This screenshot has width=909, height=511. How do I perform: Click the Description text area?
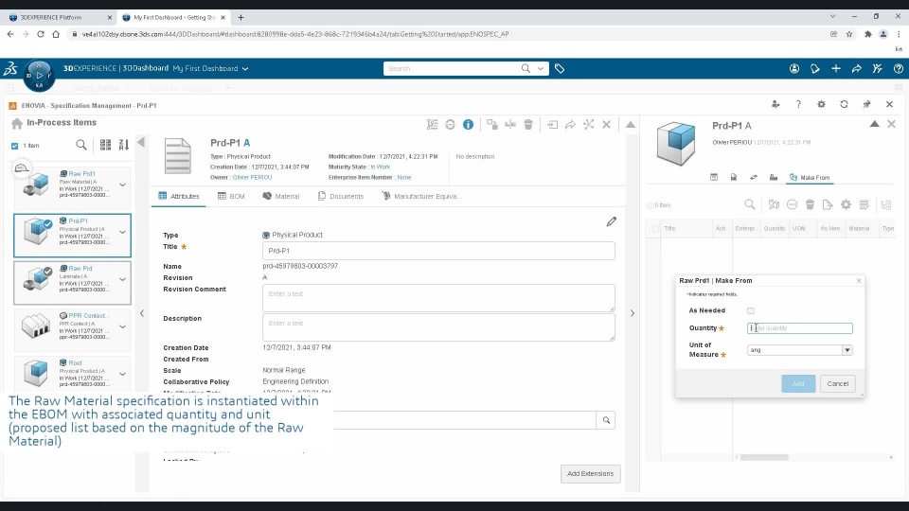pos(438,327)
